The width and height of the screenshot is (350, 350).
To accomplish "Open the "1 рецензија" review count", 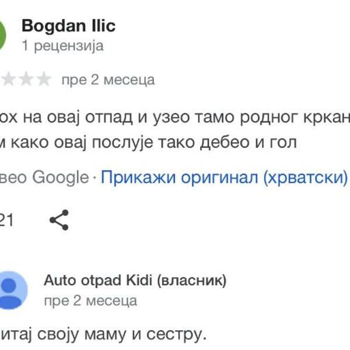I will 62,45.
